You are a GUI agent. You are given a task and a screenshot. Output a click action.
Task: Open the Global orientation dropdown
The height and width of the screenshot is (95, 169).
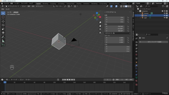pos(58,6)
